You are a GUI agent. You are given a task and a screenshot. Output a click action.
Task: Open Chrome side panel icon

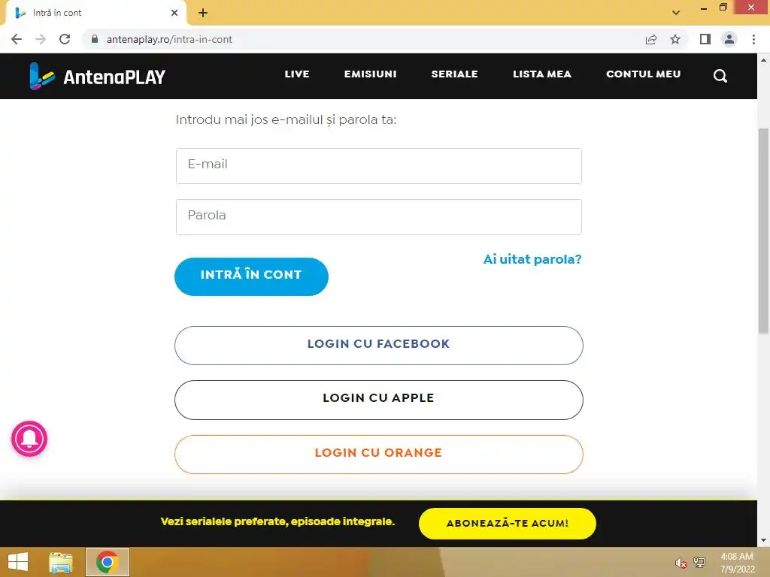click(705, 39)
